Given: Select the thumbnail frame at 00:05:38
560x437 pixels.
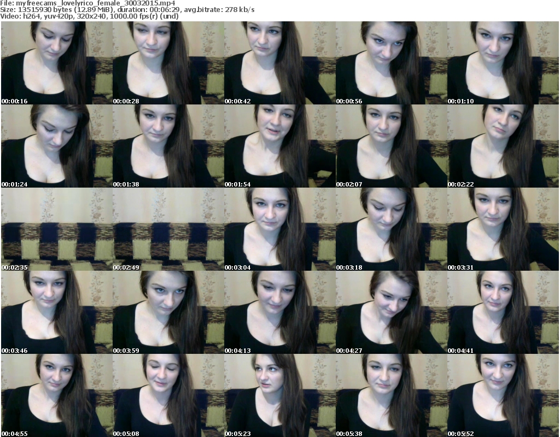Looking at the screenshot, I should point(392,395).
